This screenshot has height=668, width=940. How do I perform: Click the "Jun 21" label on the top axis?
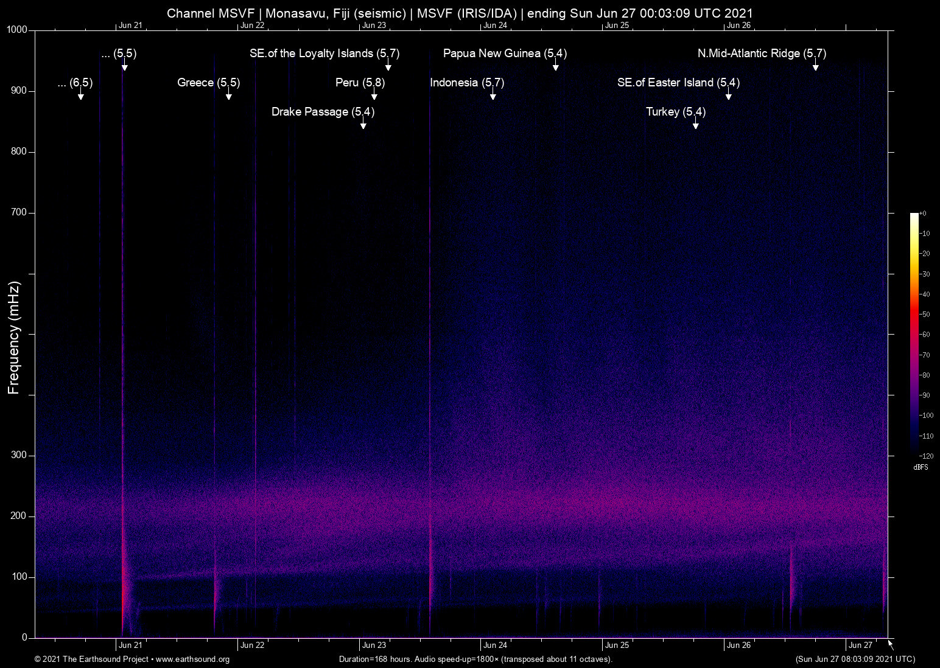(x=130, y=26)
